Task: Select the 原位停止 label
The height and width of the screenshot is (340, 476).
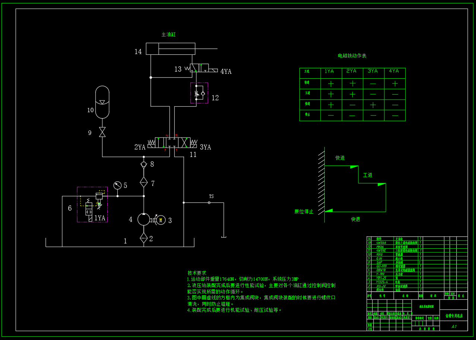Action: (x=304, y=211)
